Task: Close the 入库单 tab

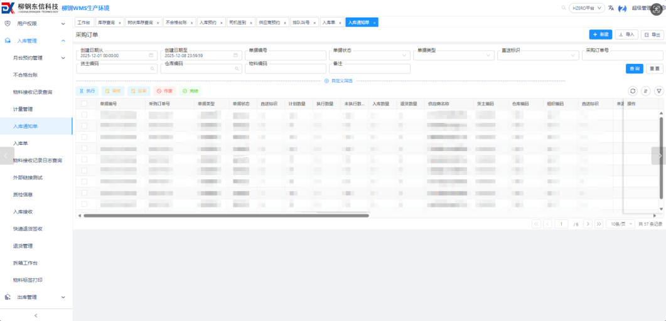Action: [340, 23]
